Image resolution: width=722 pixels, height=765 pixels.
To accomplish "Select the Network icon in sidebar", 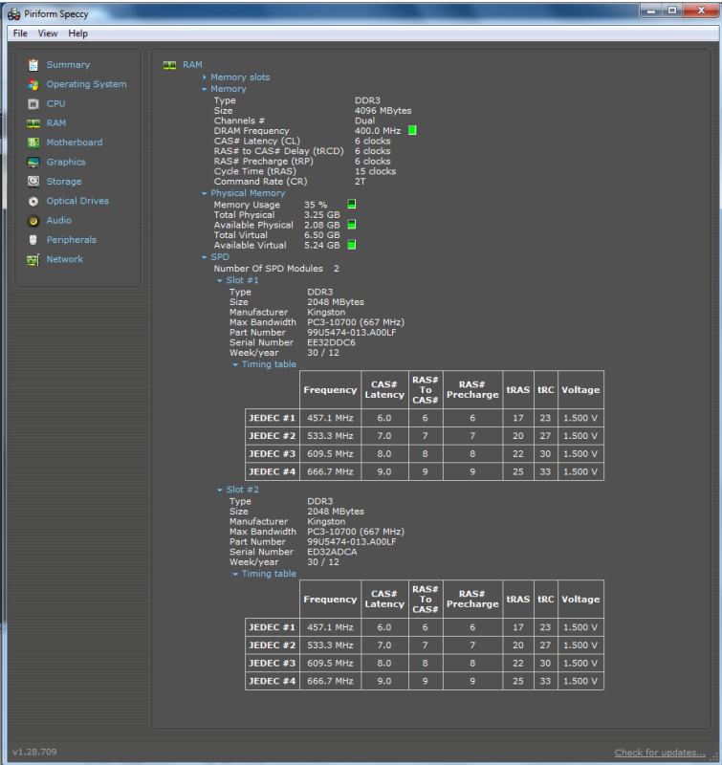I will [x=33, y=259].
